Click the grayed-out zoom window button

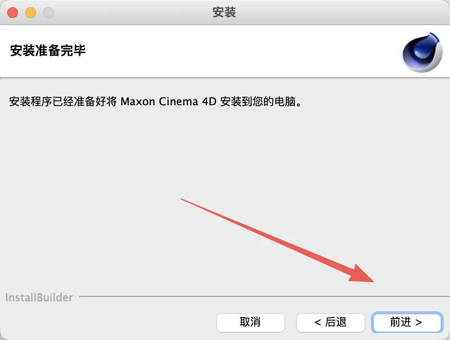[49, 13]
